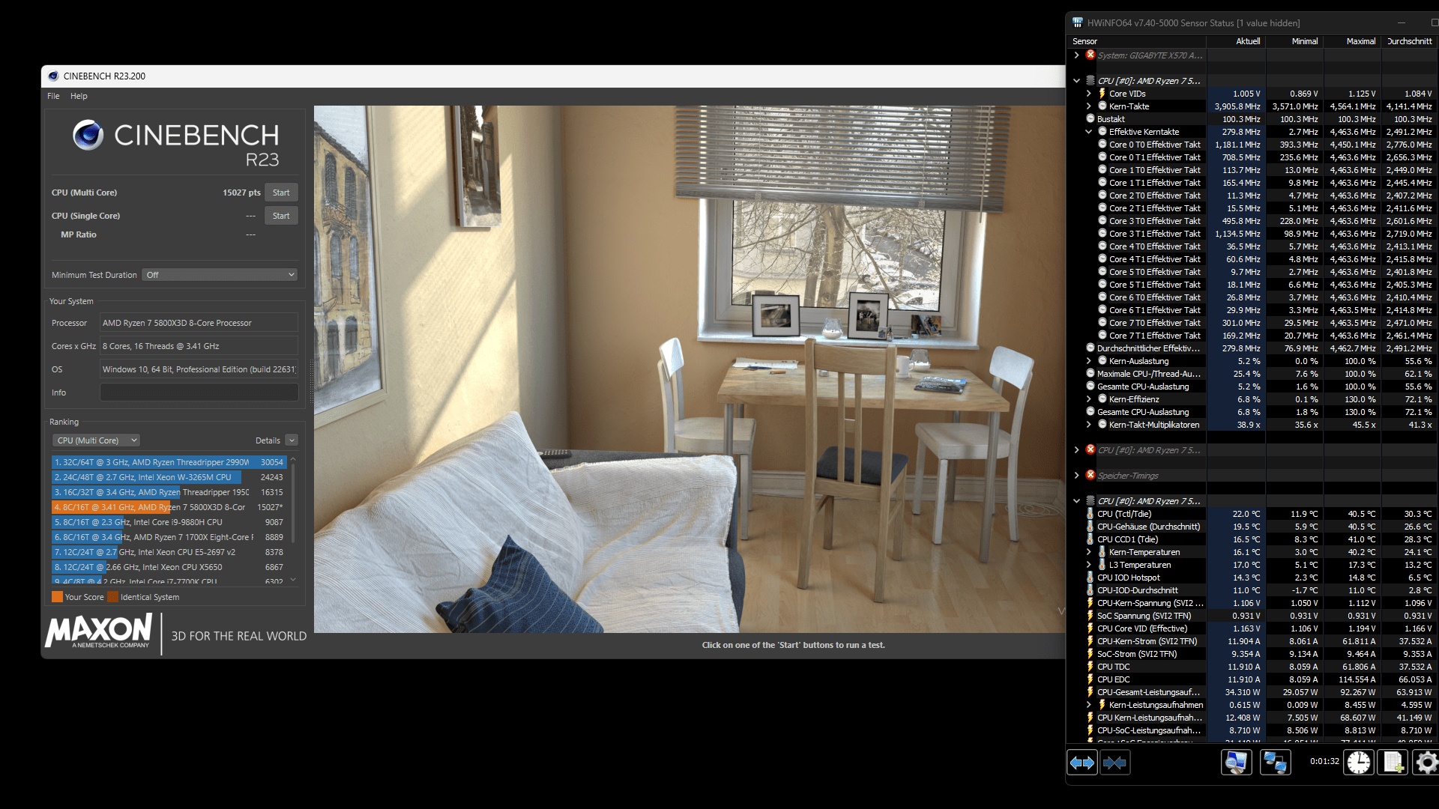Image resolution: width=1439 pixels, height=809 pixels.
Task: Open the CPU (Multi Core) ranking dropdown
Action: coord(96,440)
